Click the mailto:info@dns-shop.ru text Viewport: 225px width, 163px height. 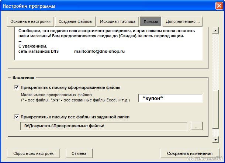(99, 51)
